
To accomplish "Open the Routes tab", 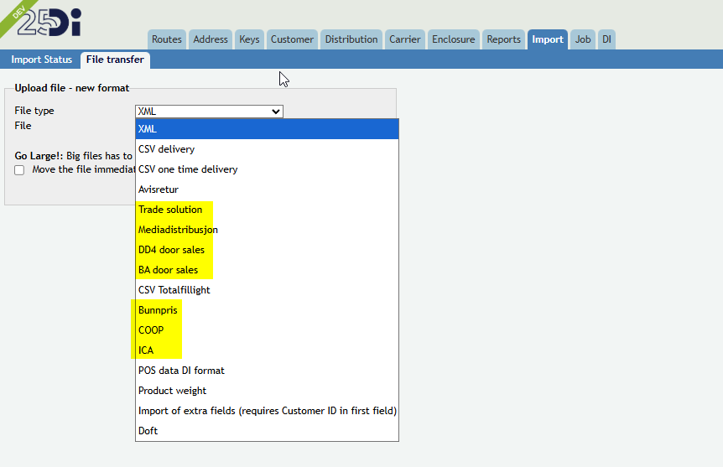I will (x=166, y=39).
